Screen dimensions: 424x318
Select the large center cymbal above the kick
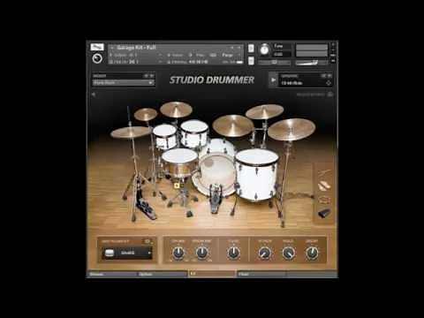tap(233, 125)
